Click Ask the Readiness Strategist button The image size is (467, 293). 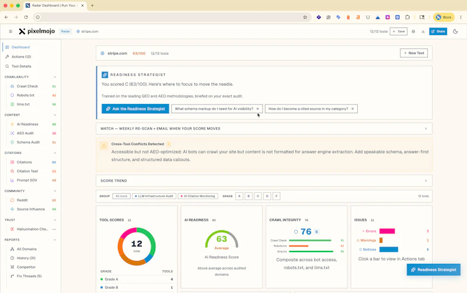pyautogui.click(x=135, y=109)
